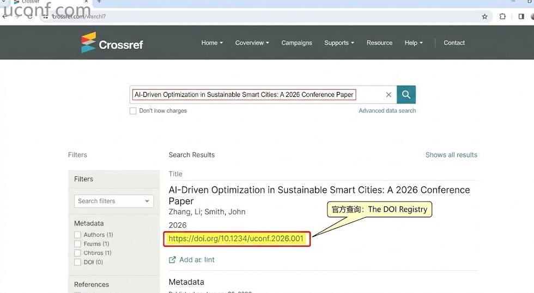
Task: Enable Don't show charges checkbox
Action: [x=133, y=111]
